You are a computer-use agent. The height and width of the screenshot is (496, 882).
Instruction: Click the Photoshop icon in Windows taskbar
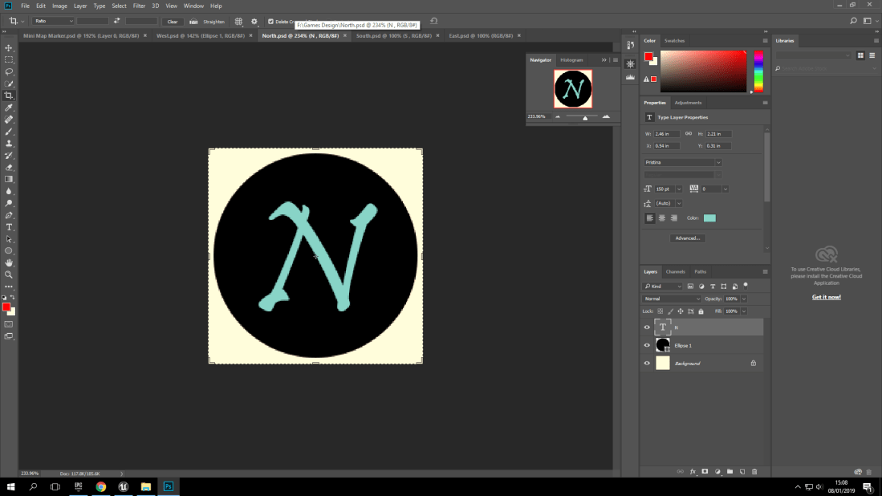pos(169,486)
